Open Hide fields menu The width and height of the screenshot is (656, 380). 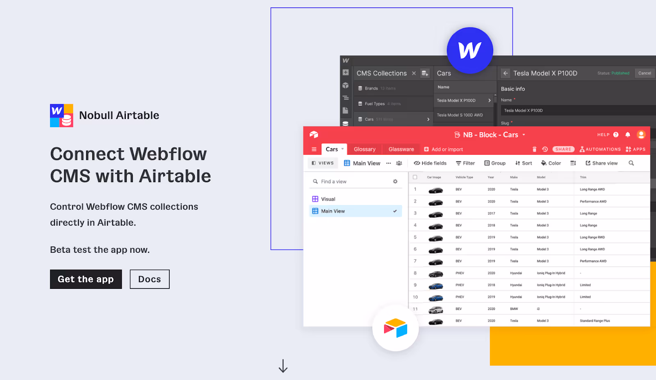point(430,163)
